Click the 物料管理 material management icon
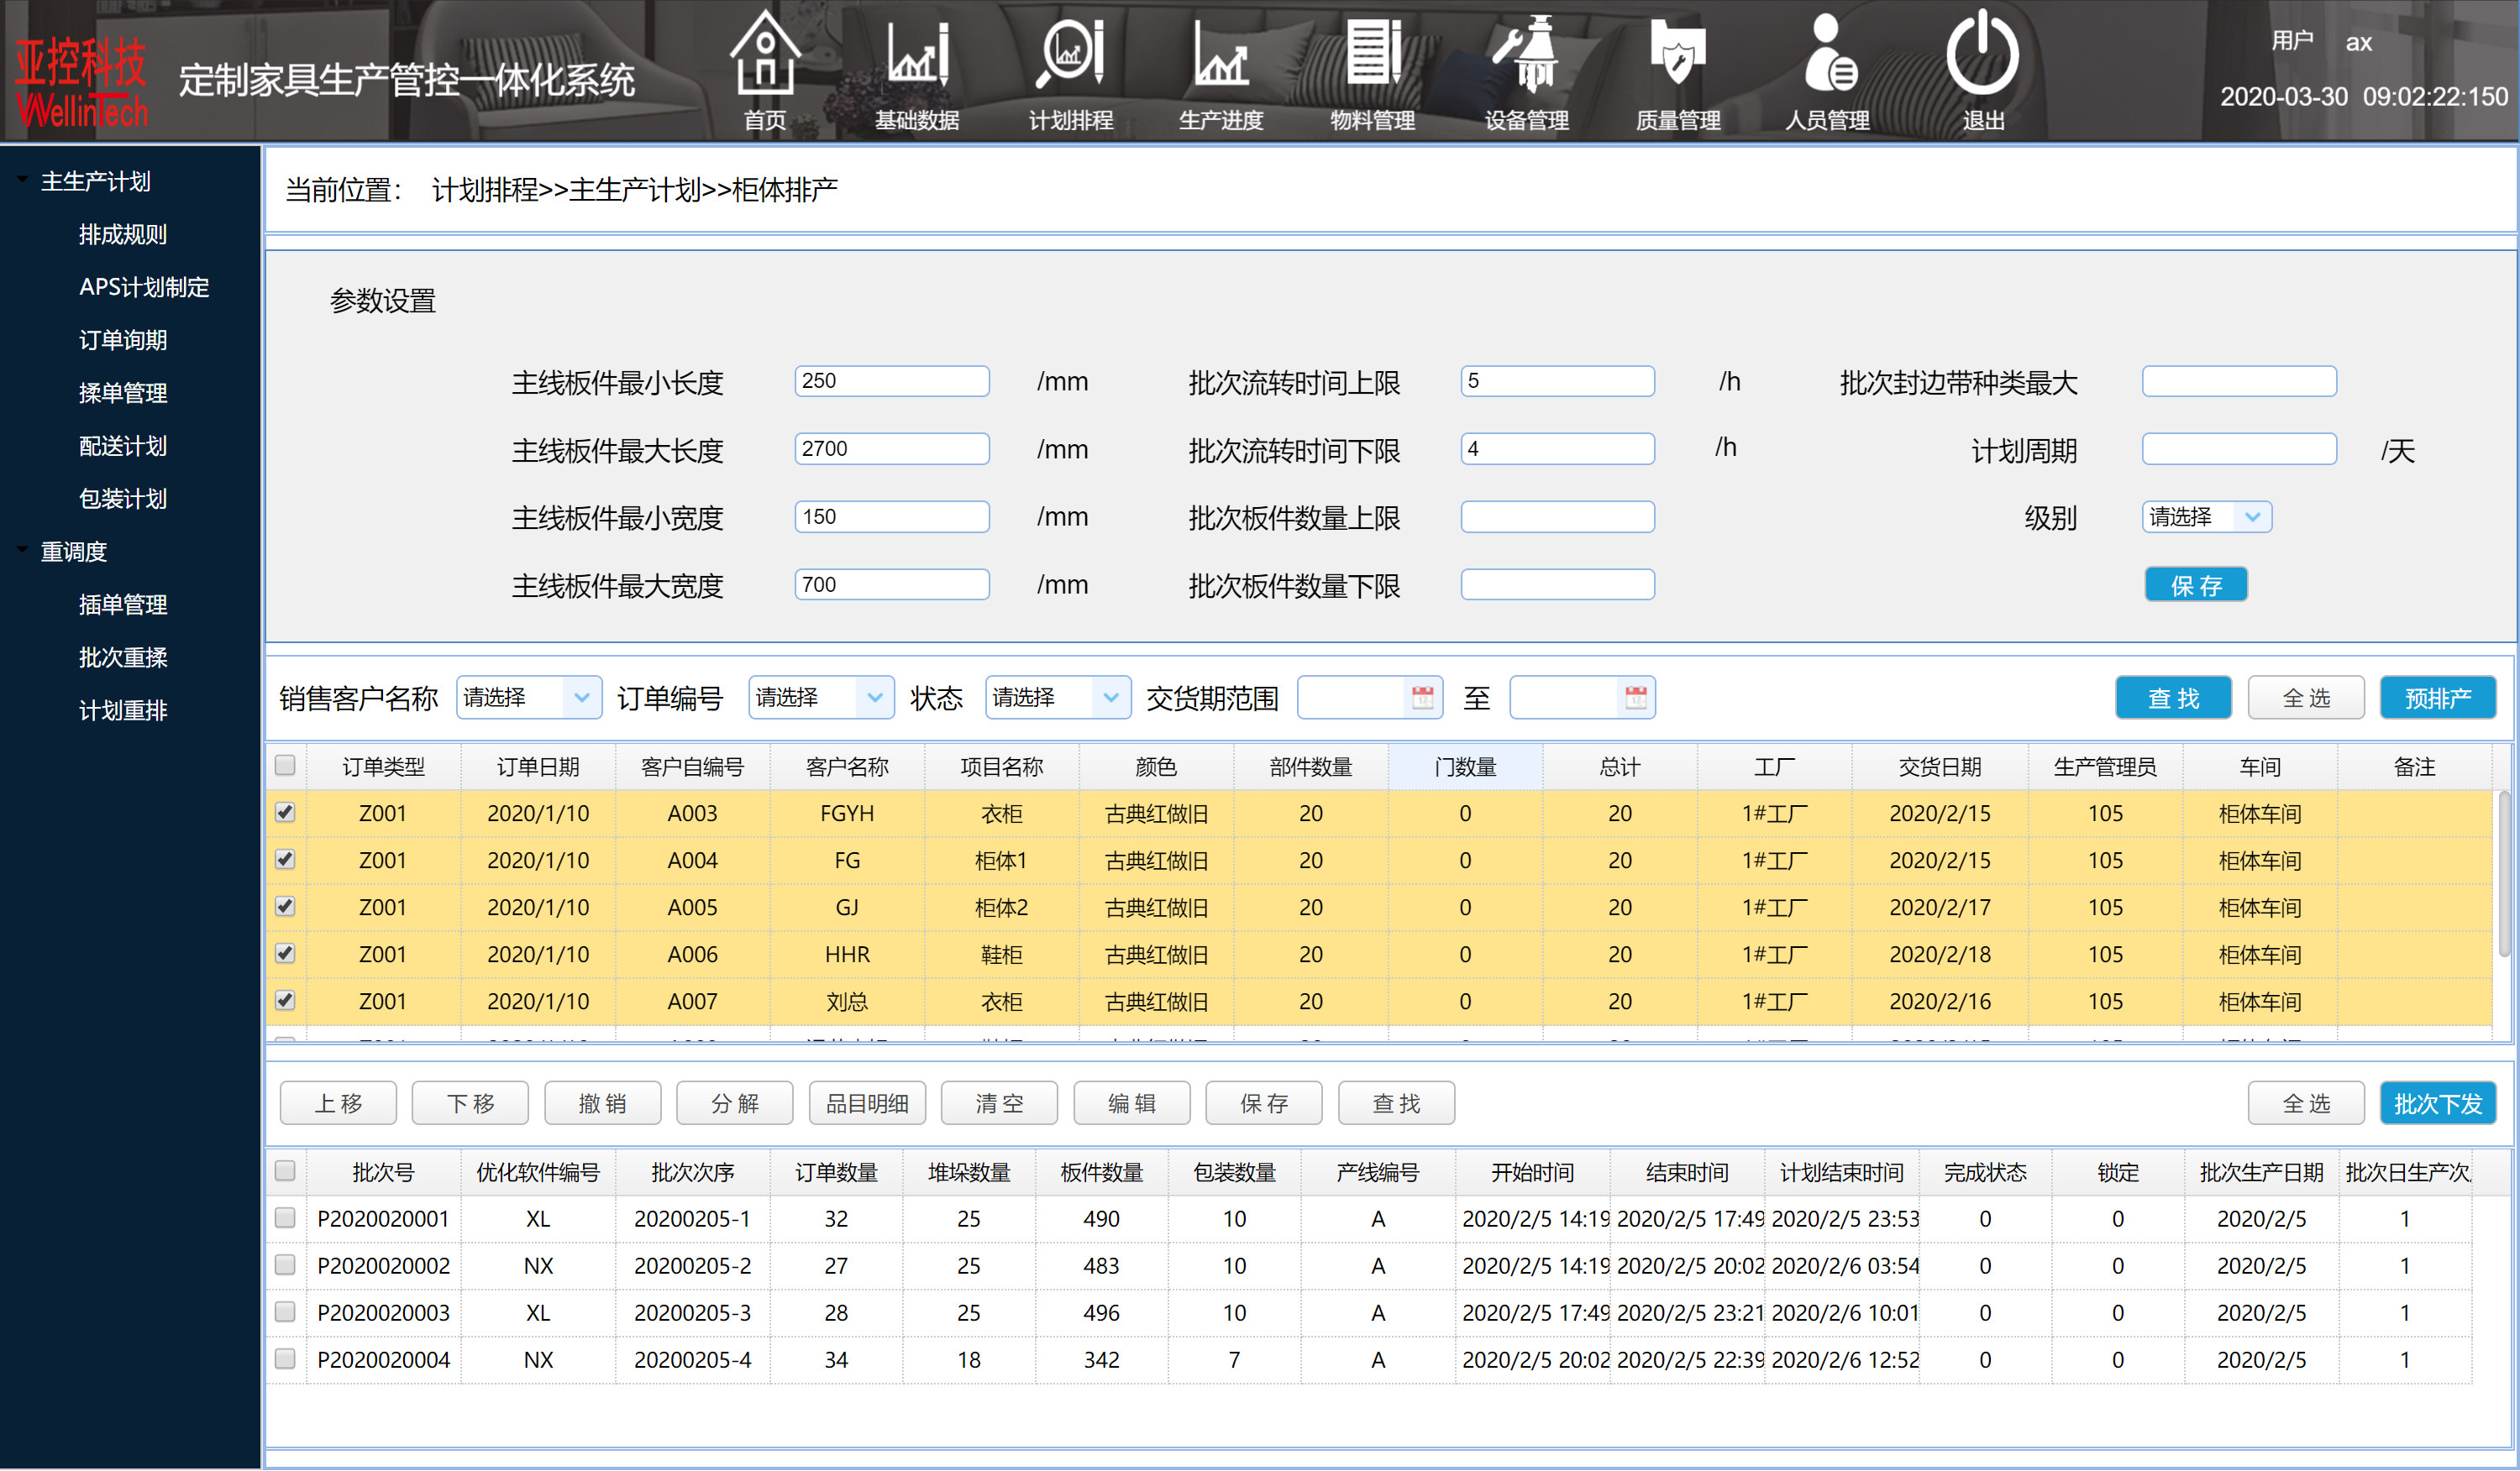The height and width of the screenshot is (1471, 2520). [x=1373, y=52]
